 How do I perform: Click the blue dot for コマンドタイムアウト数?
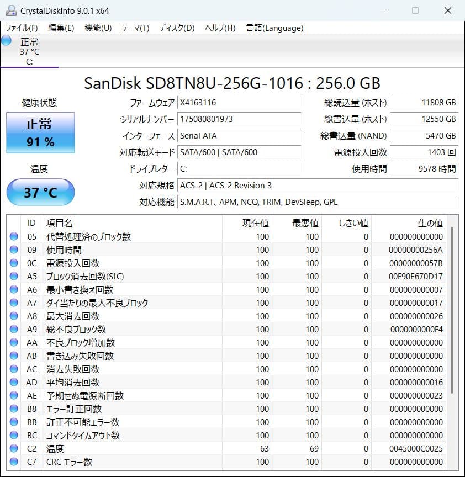click(13, 435)
